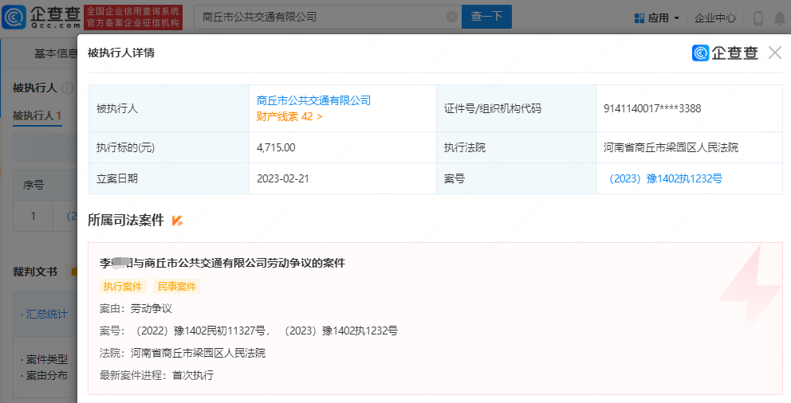This screenshot has height=403, width=791.
Task: Click the 企查查 logo inside the dialog
Action: click(726, 53)
